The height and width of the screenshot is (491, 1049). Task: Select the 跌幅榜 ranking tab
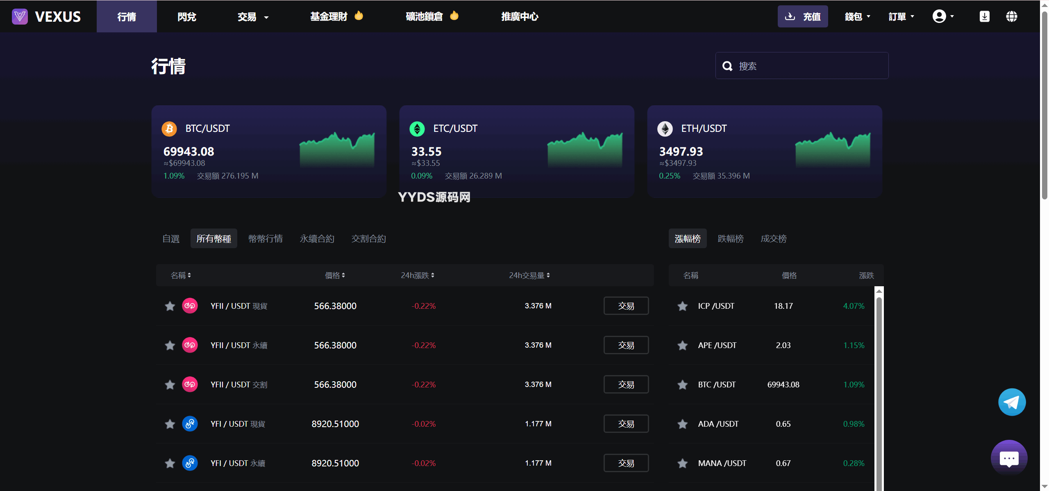point(730,239)
